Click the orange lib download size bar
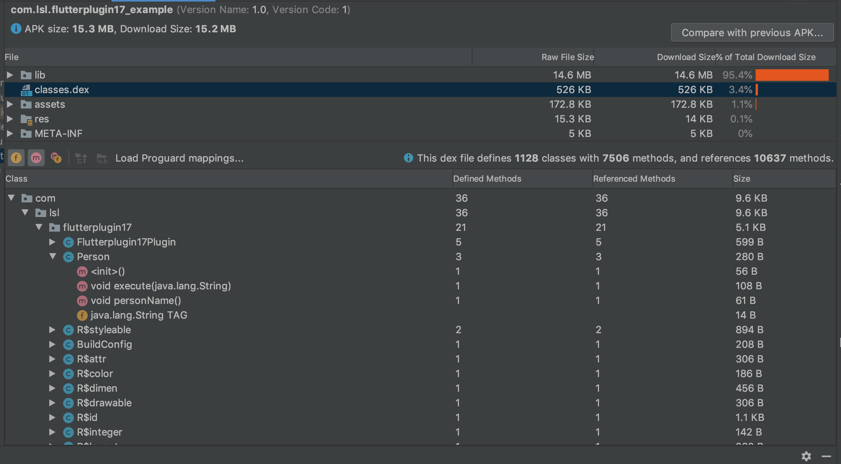The height and width of the screenshot is (464, 841). 792,75
